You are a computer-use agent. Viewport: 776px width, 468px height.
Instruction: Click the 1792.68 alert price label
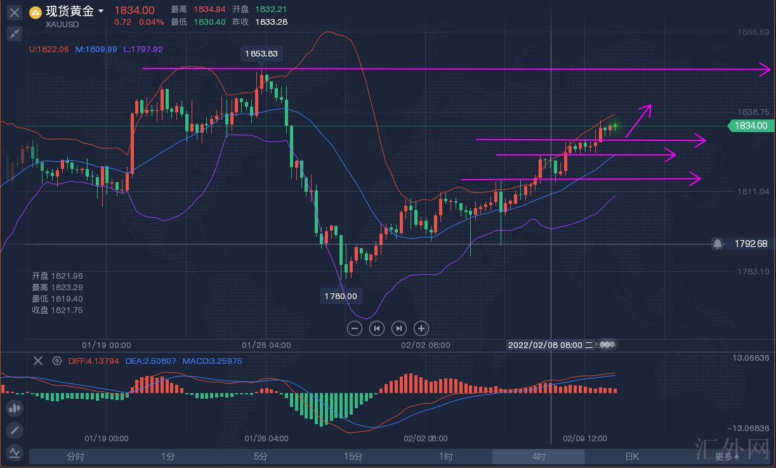click(x=751, y=244)
